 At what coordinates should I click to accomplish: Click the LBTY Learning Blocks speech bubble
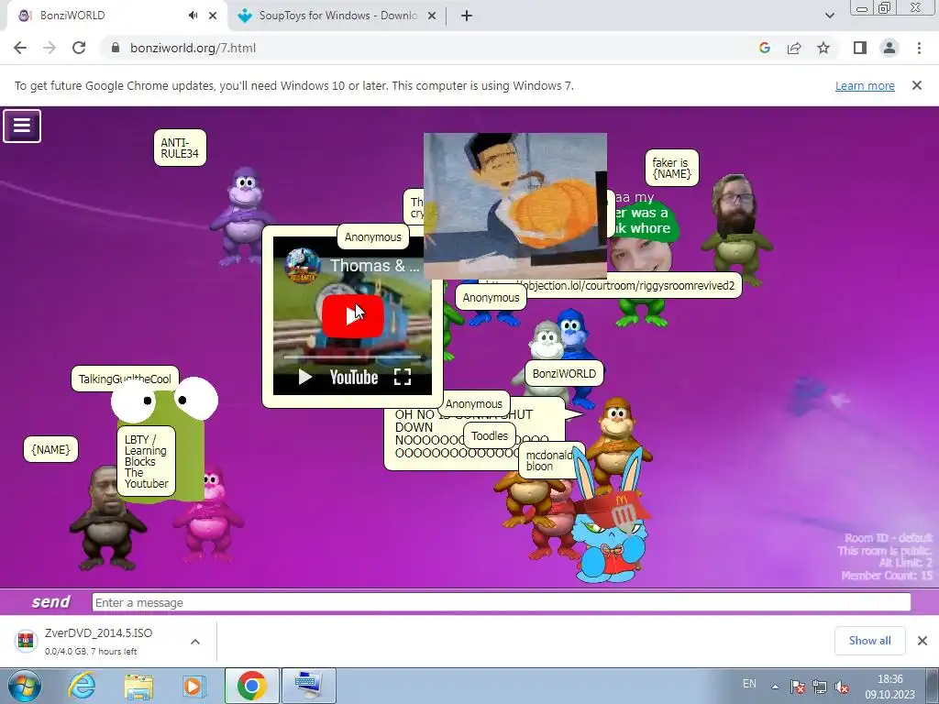[x=146, y=461]
